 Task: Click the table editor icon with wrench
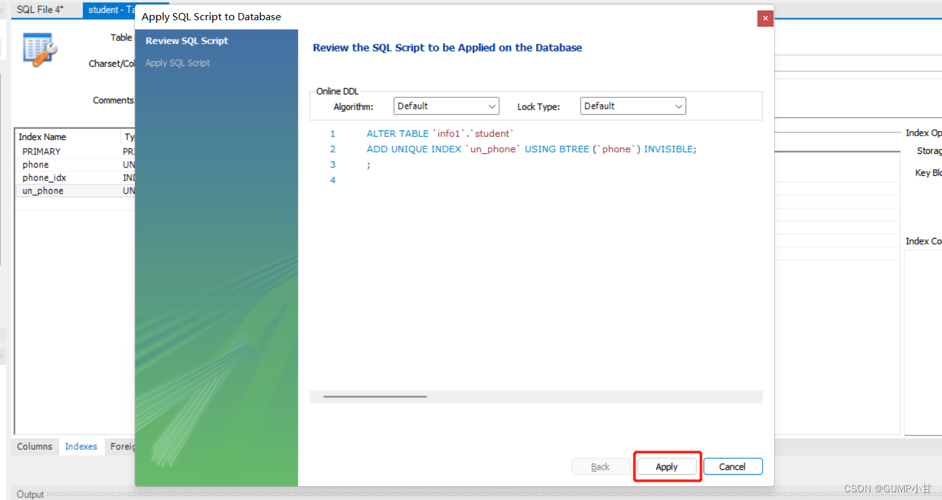tap(40, 50)
